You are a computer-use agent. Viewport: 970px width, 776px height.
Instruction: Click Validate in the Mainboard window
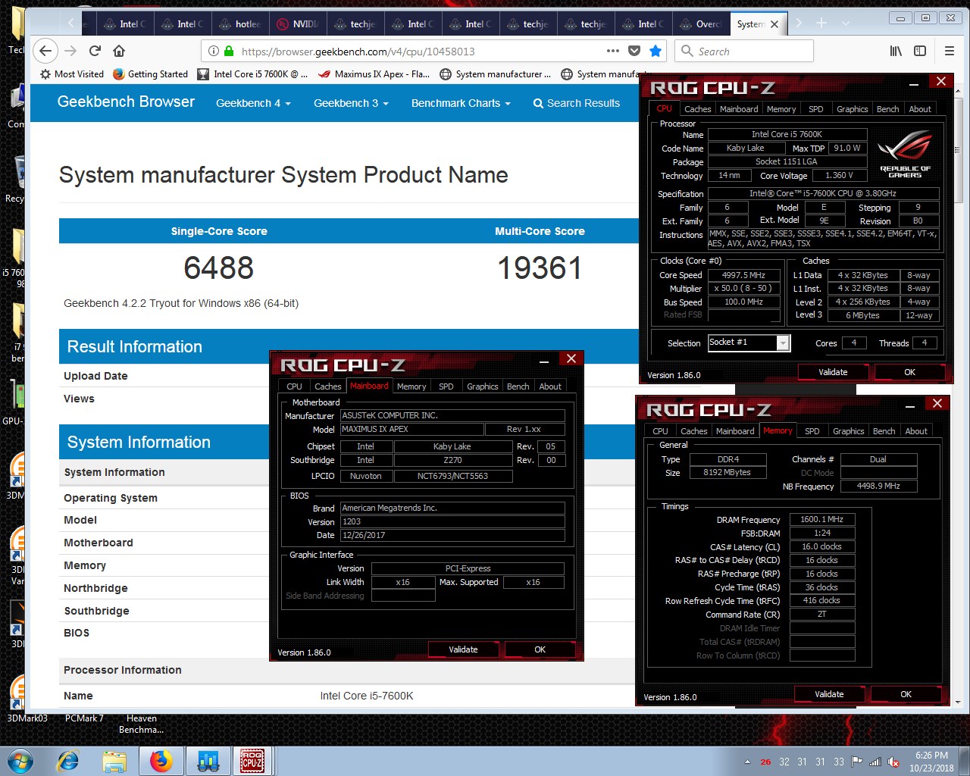[463, 649]
